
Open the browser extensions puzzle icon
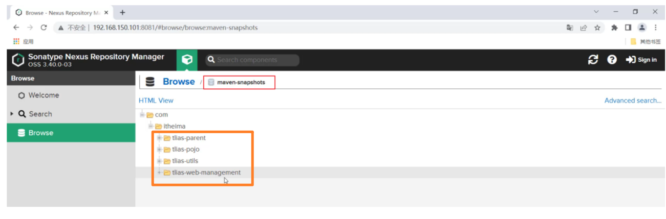614,28
